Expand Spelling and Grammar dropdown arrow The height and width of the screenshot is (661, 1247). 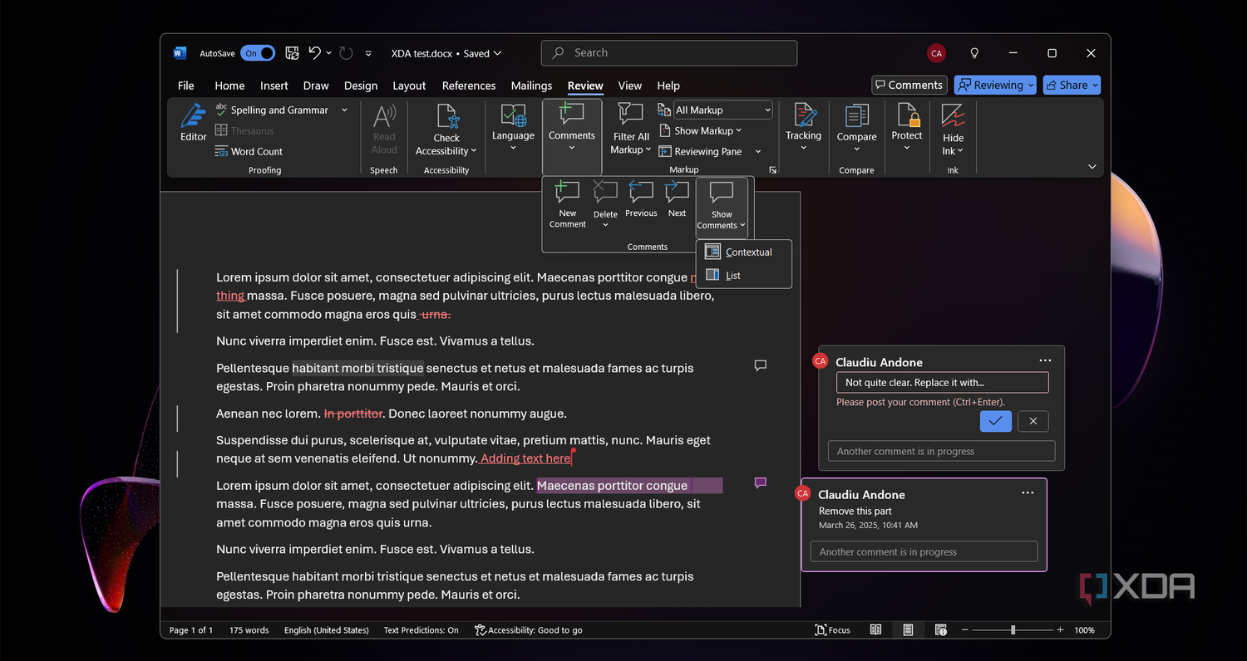pyautogui.click(x=344, y=110)
